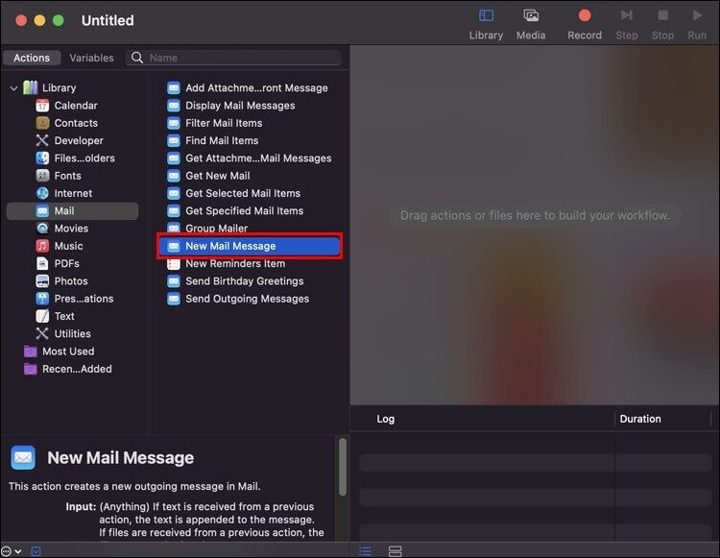The width and height of the screenshot is (720, 558).
Task: Select the Library books icon
Action: [x=31, y=87]
